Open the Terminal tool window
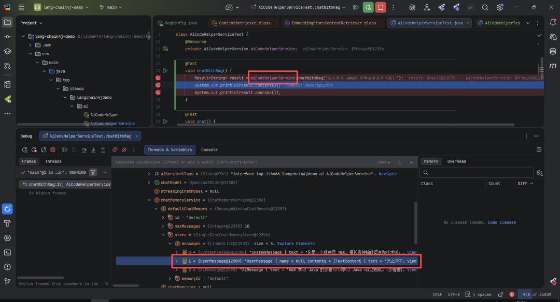The width and height of the screenshot is (560, 302). pyautogui.click(x=7, y=252)
